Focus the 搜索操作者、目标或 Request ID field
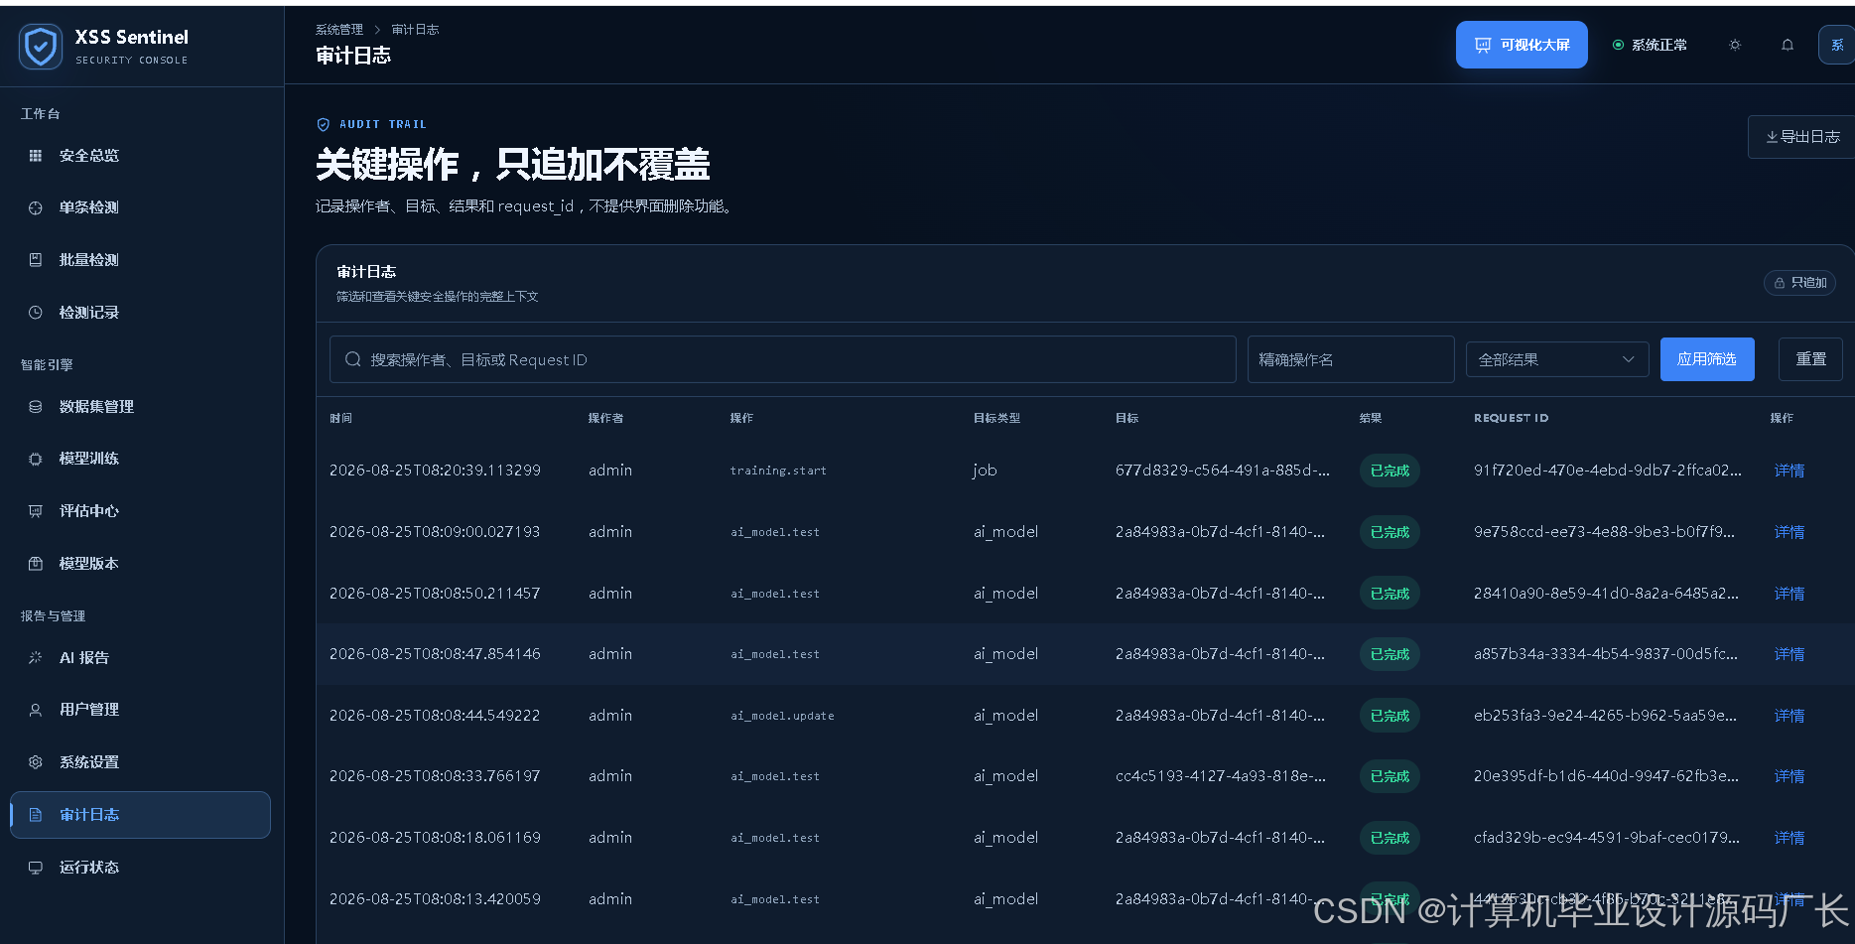 pyautogui.click(x=782, y=359)
